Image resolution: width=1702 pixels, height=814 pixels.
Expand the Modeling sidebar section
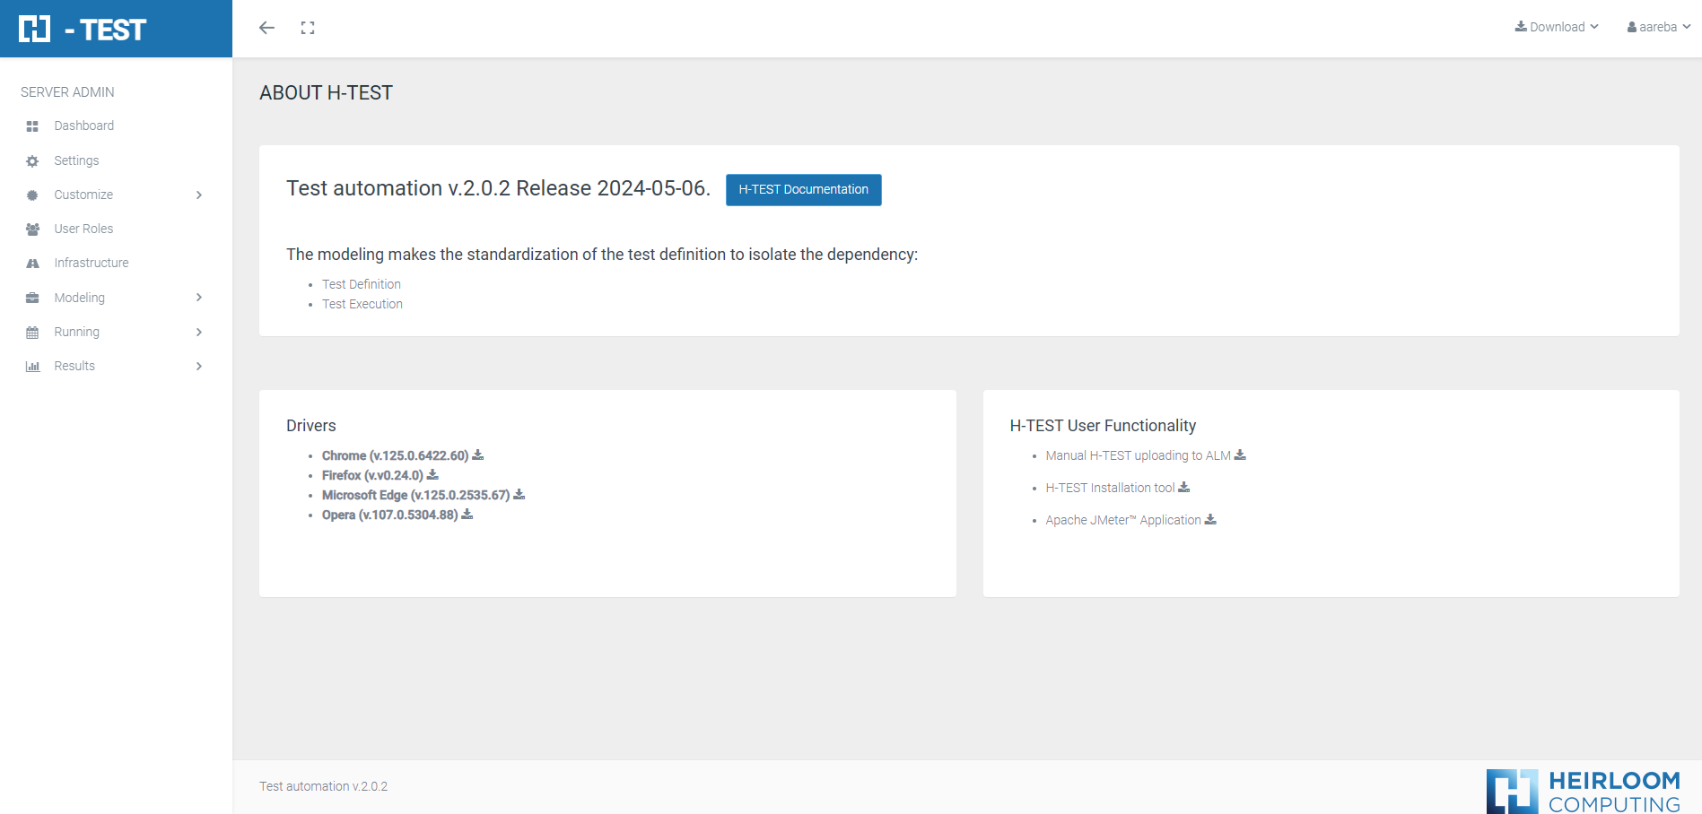(199, 298)
